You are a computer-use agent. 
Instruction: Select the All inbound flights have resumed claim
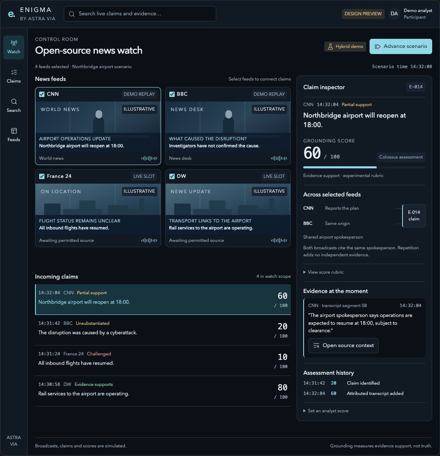click(163, 361)
